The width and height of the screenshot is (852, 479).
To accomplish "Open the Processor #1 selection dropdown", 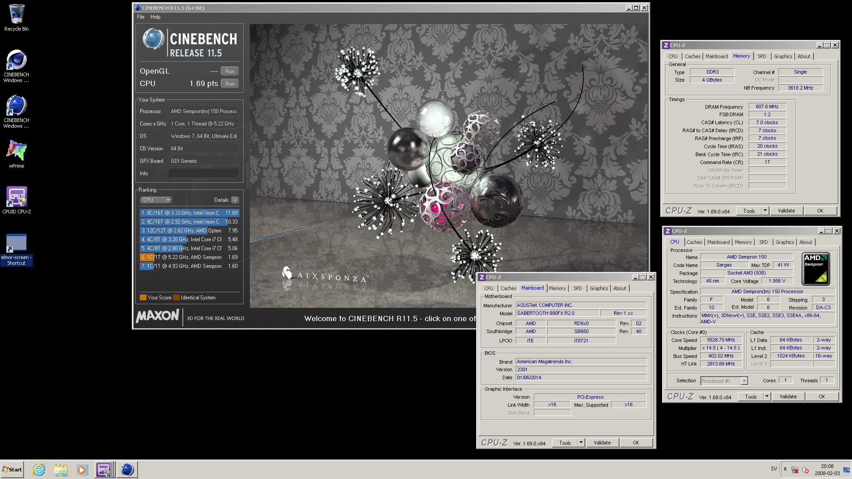I will coord(724,381).
